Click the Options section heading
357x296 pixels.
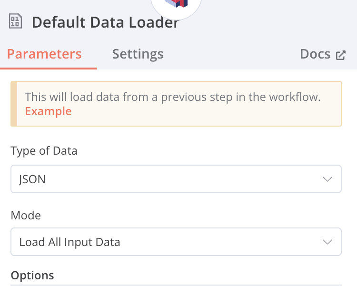(32, 275)
